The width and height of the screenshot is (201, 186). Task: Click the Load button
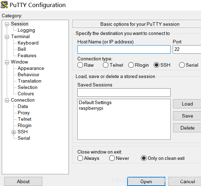pyautogui.click(x=187, y=104)
